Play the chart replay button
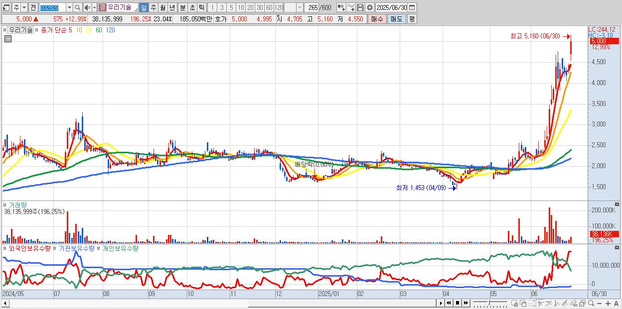622x309 pixels. coord(441,303)
